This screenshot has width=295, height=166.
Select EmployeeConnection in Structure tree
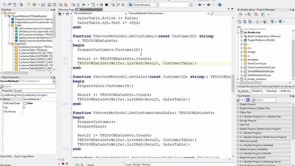[x=35, y=47]
